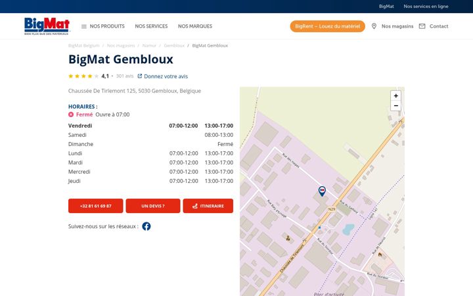Click the star rating icons
Image resolution: width=473 pixels, height=296 pixels.
pos(83,76)
